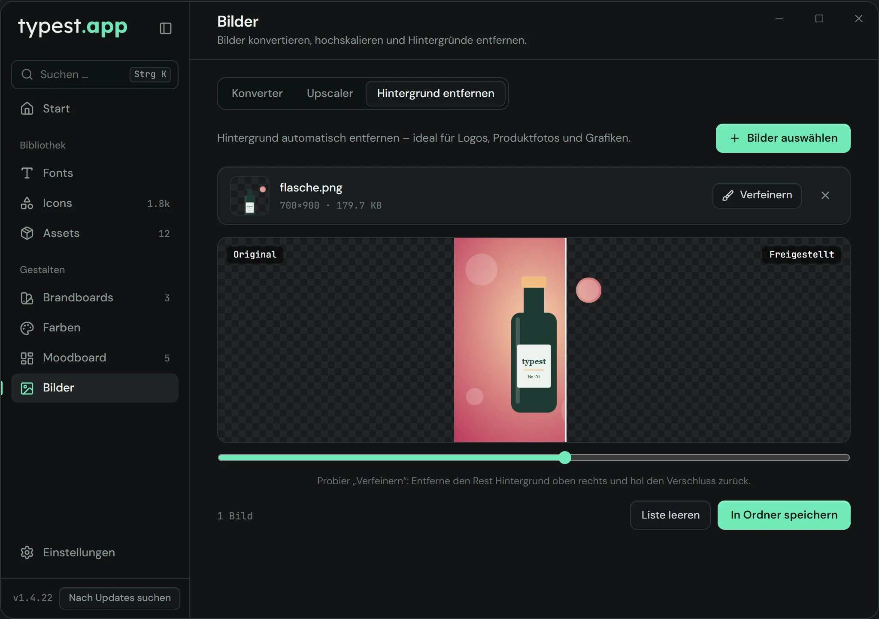
Task: Click the brush icon on Verfeinern
Action: [x=728, y=196]
